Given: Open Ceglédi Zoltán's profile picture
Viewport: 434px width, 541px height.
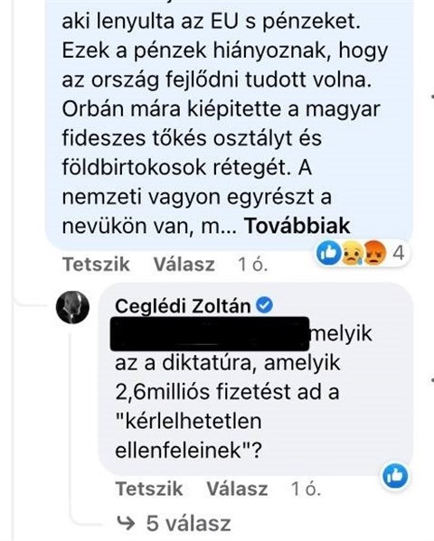Looking at the screenshot, I should (72, 307).
